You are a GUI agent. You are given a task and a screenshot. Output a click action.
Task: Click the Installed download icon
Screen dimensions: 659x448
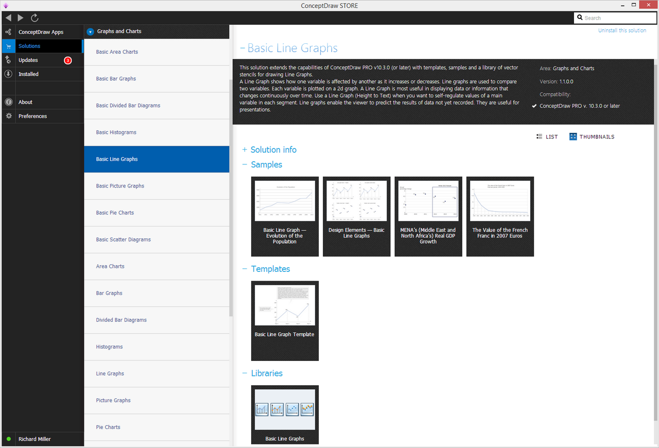(8, 74)
